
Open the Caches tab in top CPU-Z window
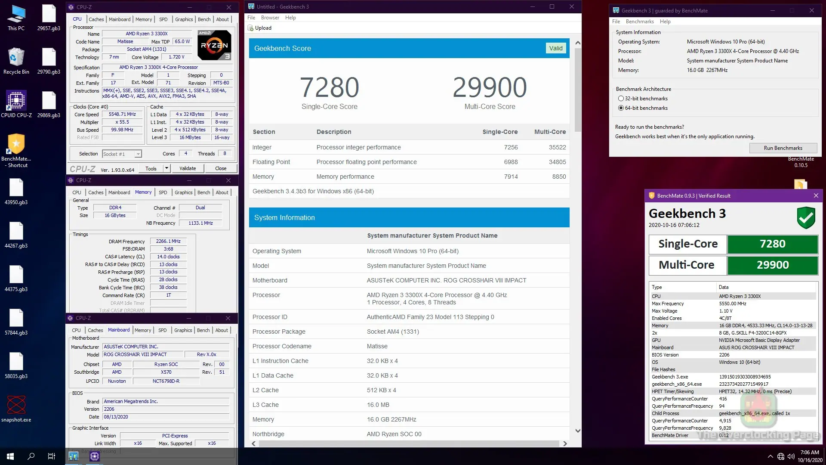[x=96, y=19]
